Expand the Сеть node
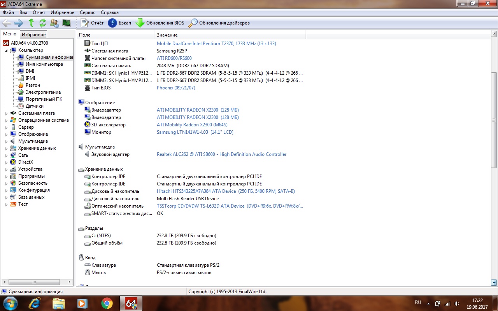The height and width of the screenshot is (311, 498). click(7, 155)
